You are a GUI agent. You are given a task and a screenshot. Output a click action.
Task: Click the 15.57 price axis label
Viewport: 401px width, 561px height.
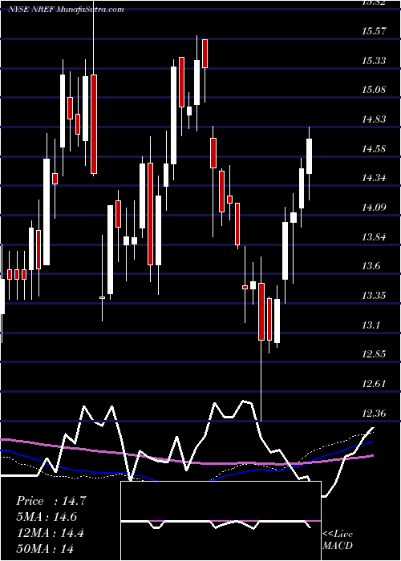(x=374, y=31)
